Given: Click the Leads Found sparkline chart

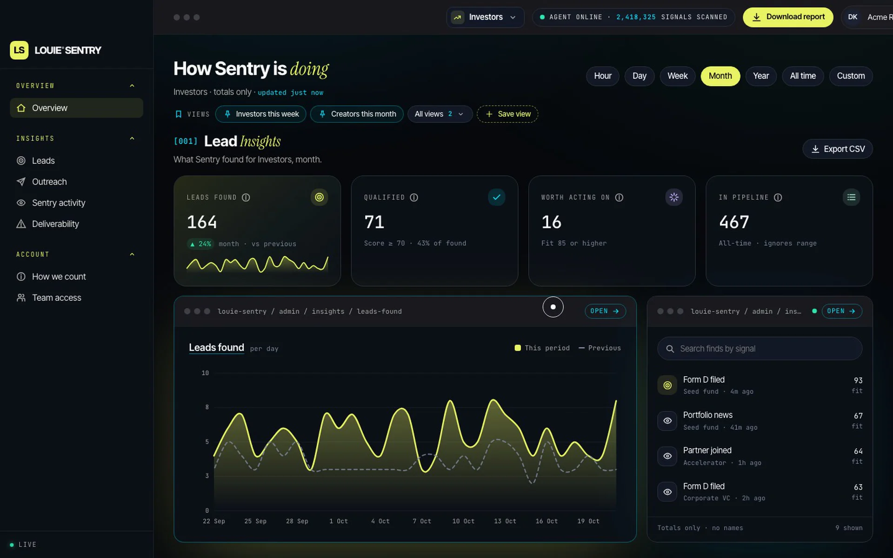Looking at the screenshot, I should click(x=257, y=264).
